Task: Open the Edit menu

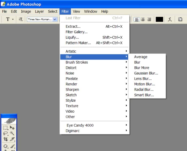Action: point(14,11)
